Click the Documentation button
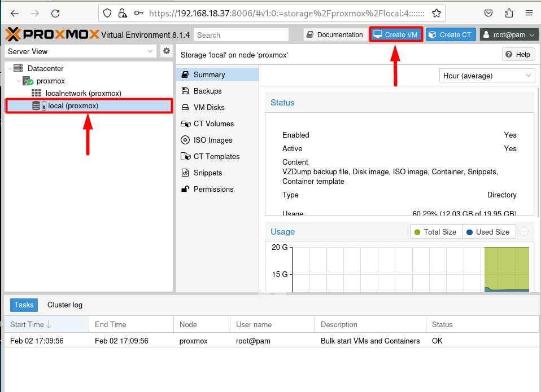 coord(335,34)
